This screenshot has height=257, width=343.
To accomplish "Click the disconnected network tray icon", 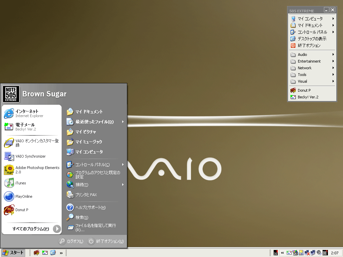I will point(307,253).
